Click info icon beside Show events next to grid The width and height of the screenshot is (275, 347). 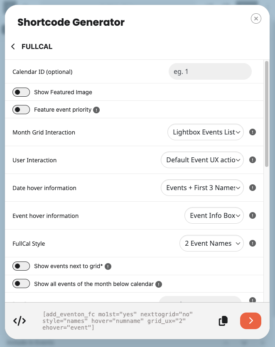point(108,266)
